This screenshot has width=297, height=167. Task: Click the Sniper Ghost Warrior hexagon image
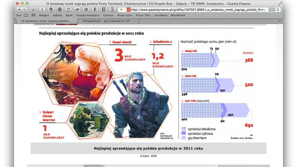tap(89, 120)
